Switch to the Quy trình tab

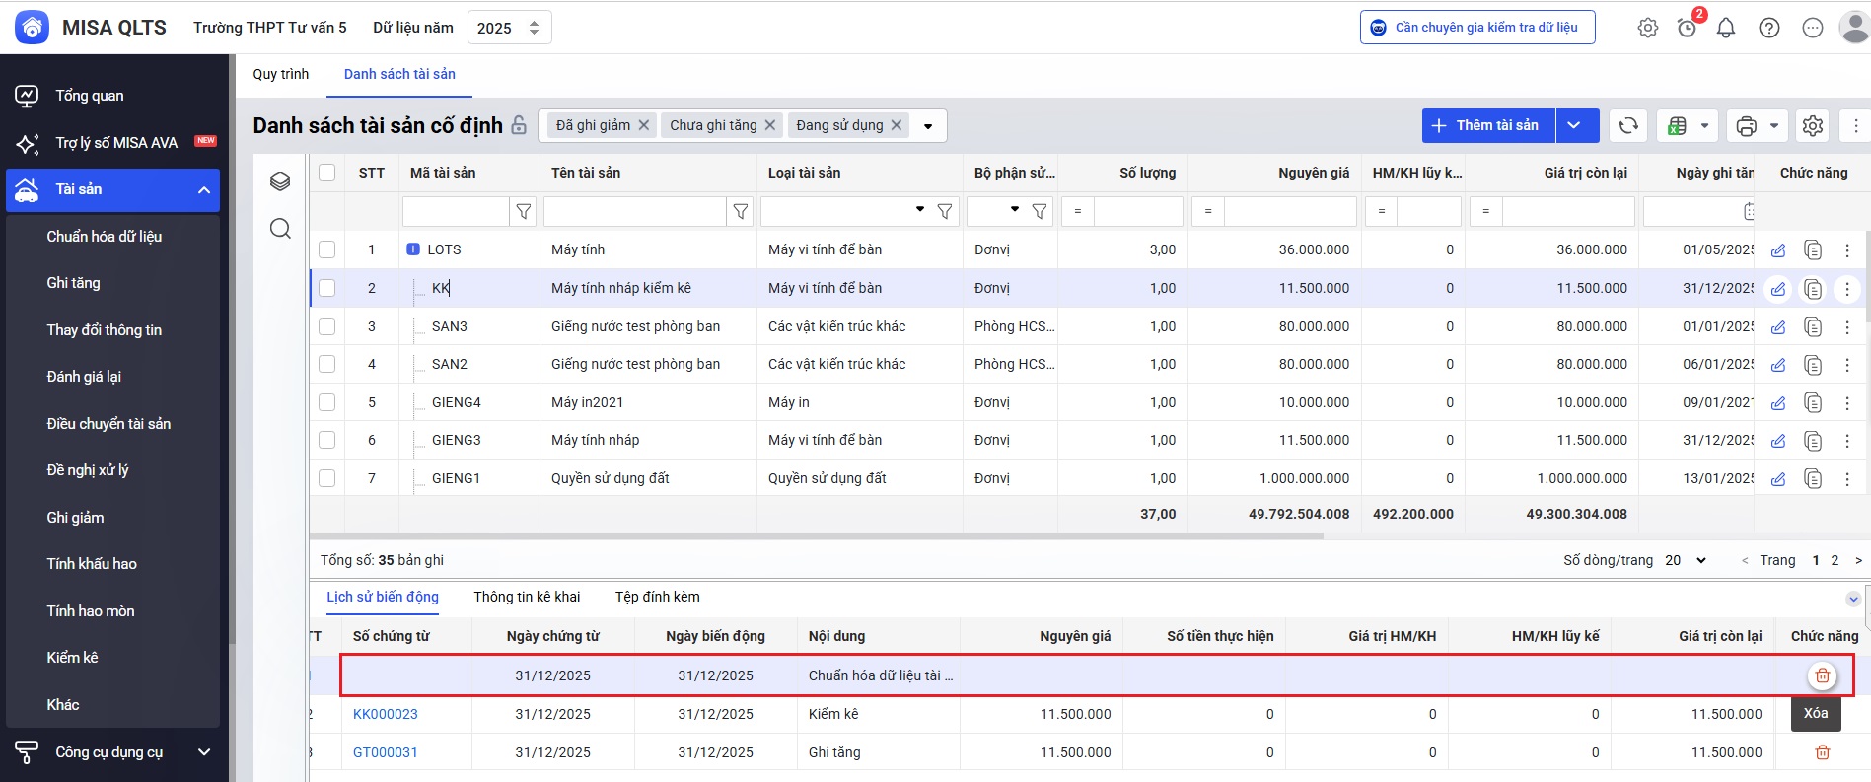[x=281, y=74]
